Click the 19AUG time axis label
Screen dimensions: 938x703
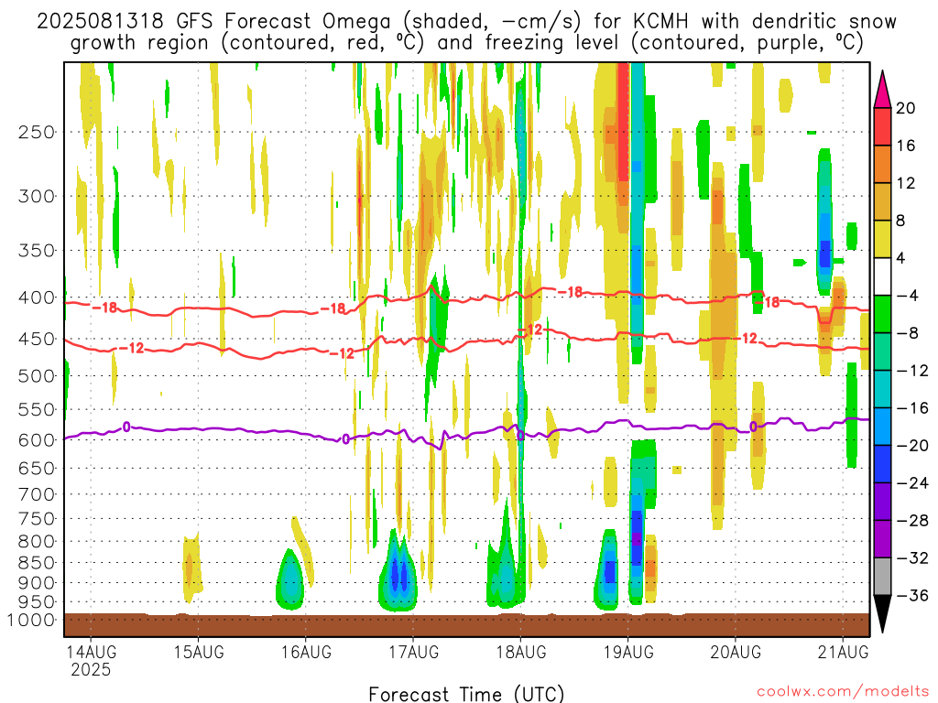628,652
